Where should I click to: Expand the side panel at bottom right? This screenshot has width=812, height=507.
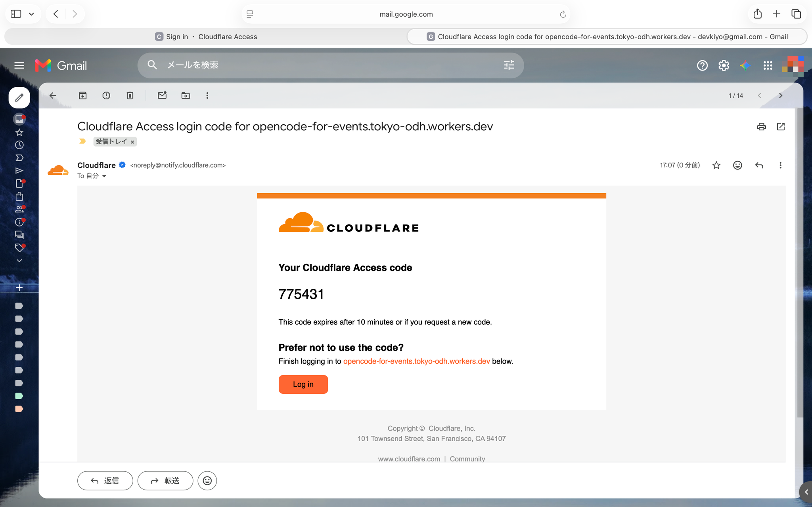click(x=806, y=492)
